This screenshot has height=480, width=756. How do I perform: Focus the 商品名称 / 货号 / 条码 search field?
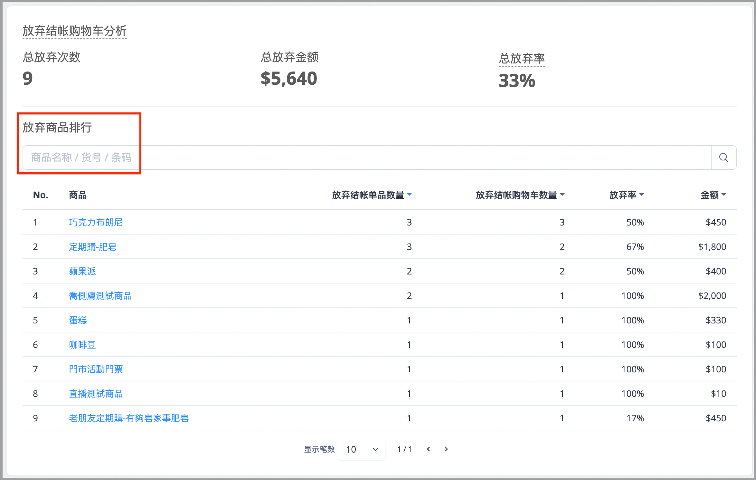point(367,158)
